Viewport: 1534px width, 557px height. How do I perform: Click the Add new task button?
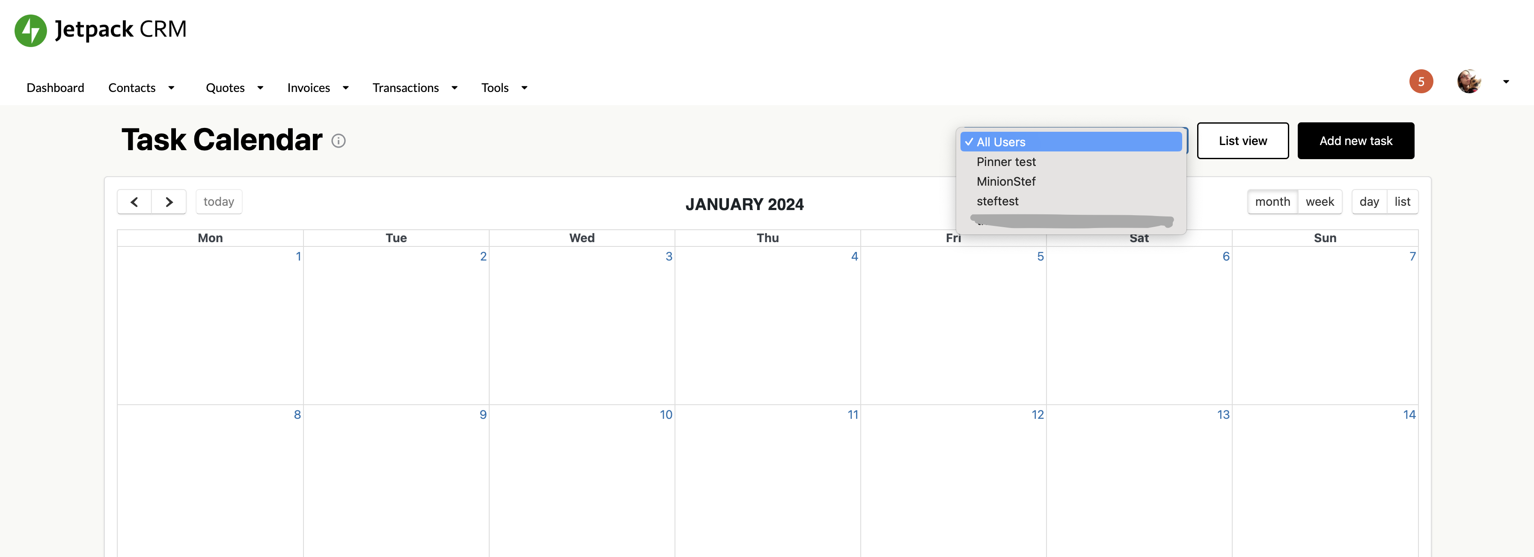pos(1356,141)
